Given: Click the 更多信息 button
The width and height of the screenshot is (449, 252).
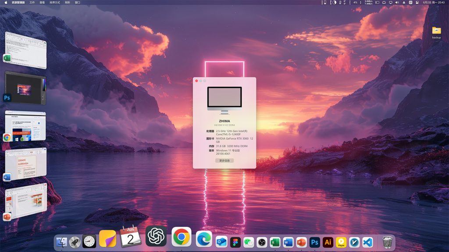Looking at the screenshot, I should (x=224, y=161).
